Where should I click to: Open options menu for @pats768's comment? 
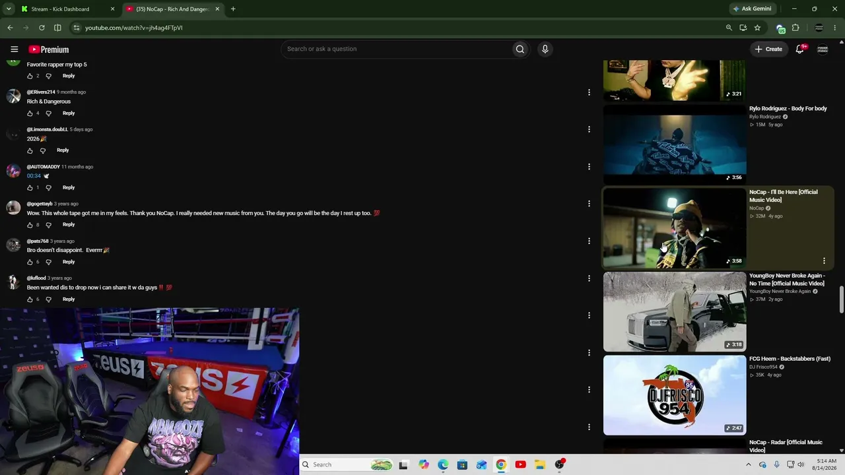point(589,241)
